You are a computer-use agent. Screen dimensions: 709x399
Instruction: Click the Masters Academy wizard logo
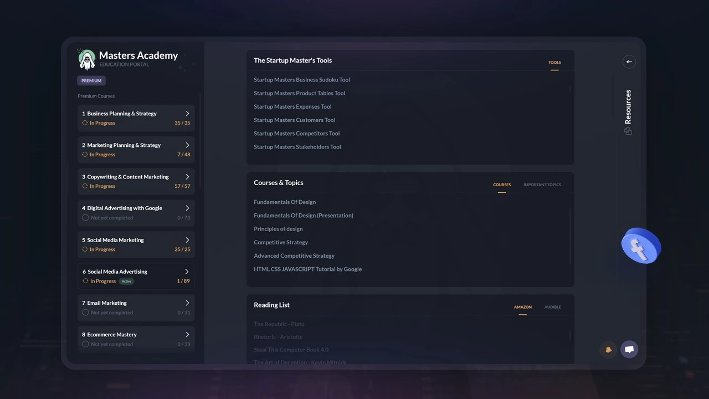(86, 59)
